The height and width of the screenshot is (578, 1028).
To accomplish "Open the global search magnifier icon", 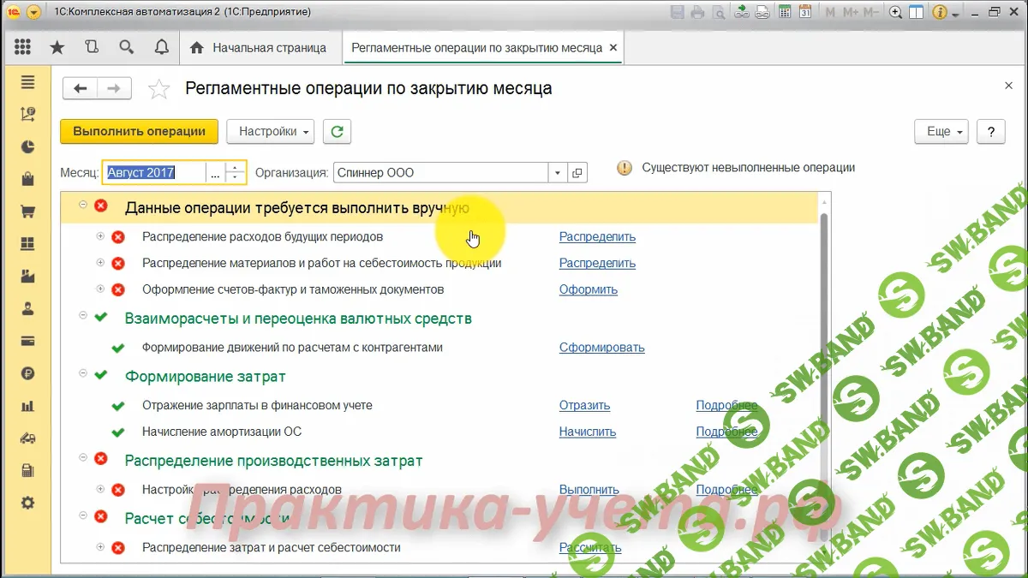I will click(x=126, y=48).
